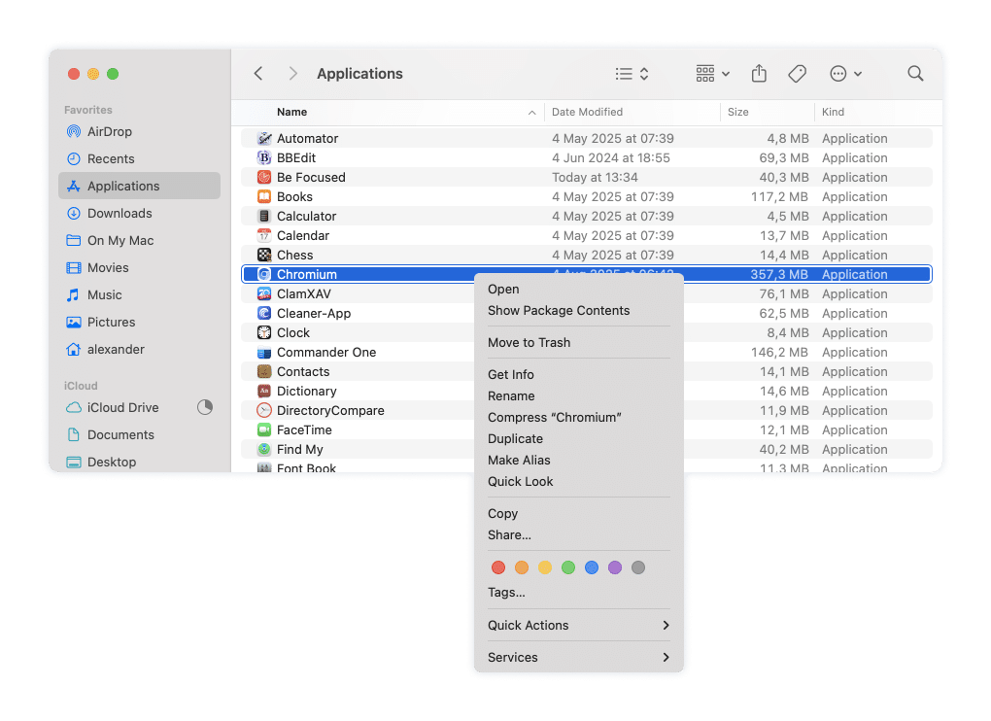Go back with the left chevron
The width and height of the screenshot is (991, 721).
point(258,73)
